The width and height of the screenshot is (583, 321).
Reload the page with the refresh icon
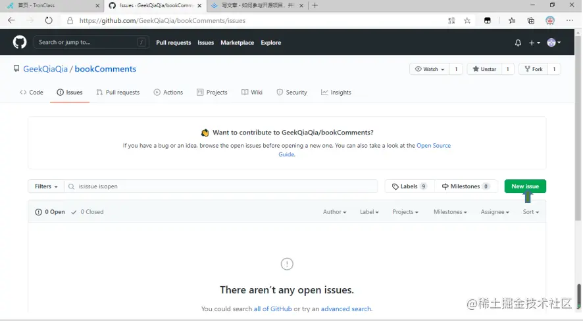pos(49,20)
